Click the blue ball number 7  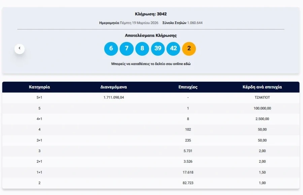pyautogui.click(x=127, y=48)
